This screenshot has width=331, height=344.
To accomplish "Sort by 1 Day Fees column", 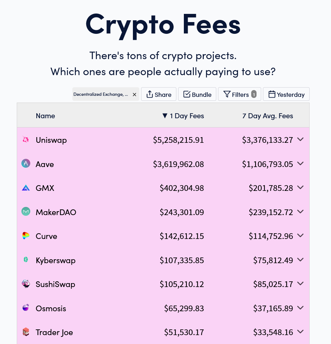I will pos(183,116).
